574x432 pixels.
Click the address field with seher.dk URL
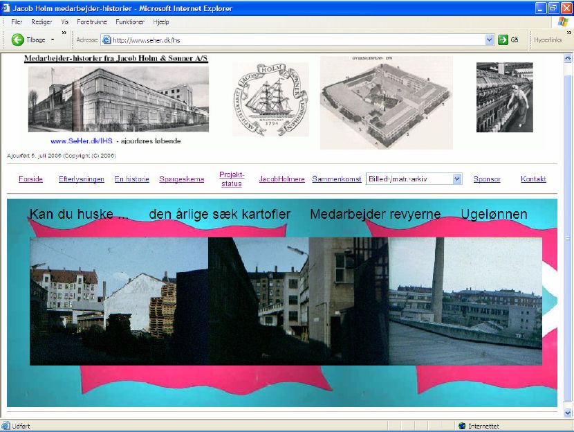[297, 40]
